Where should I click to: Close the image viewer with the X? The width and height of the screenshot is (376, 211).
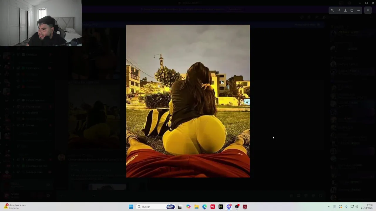[368, 10]
